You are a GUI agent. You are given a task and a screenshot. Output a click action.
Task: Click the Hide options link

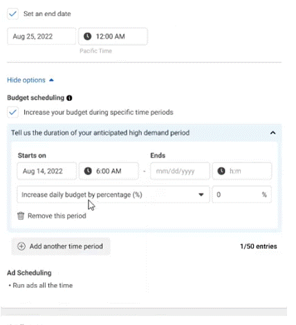[x=26, y=80]
